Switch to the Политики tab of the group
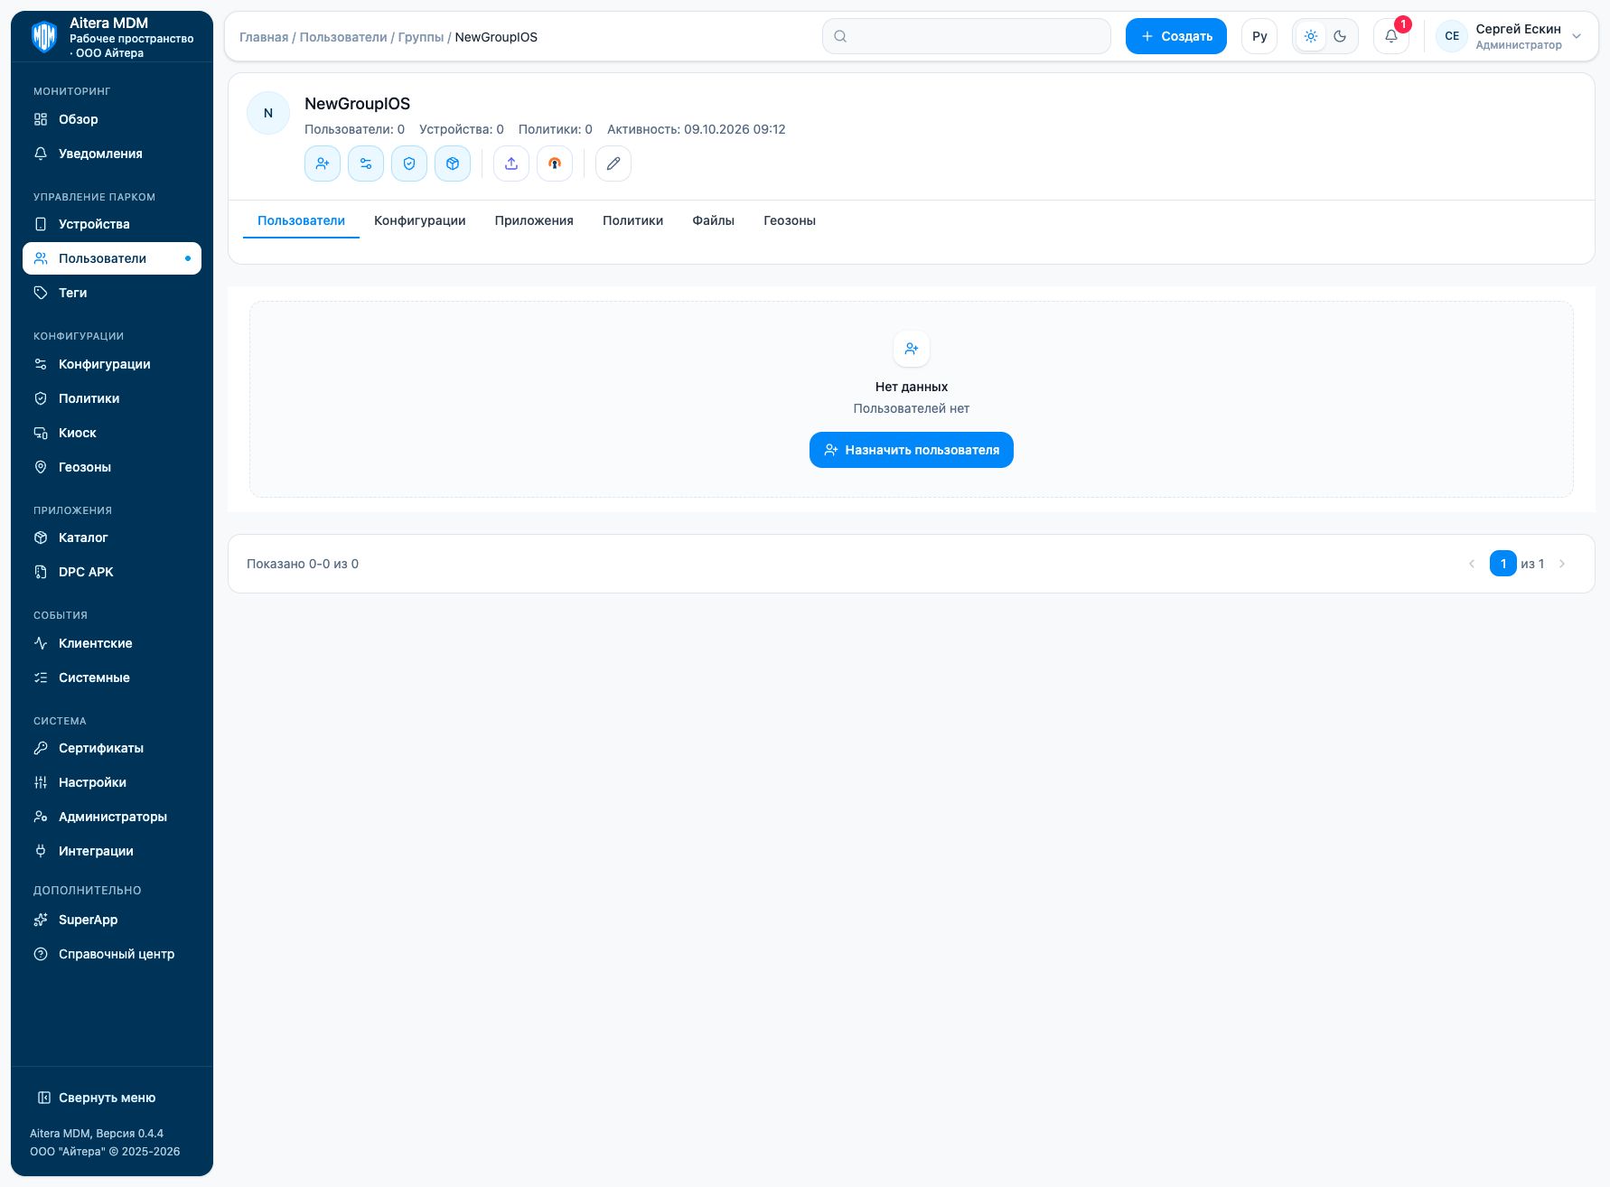The height and width of the screenshot is (1187, 1610). point(632,220)
